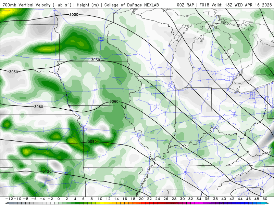Click the -8 tick label on the legend
274x205 pixels.
[25, 199]
